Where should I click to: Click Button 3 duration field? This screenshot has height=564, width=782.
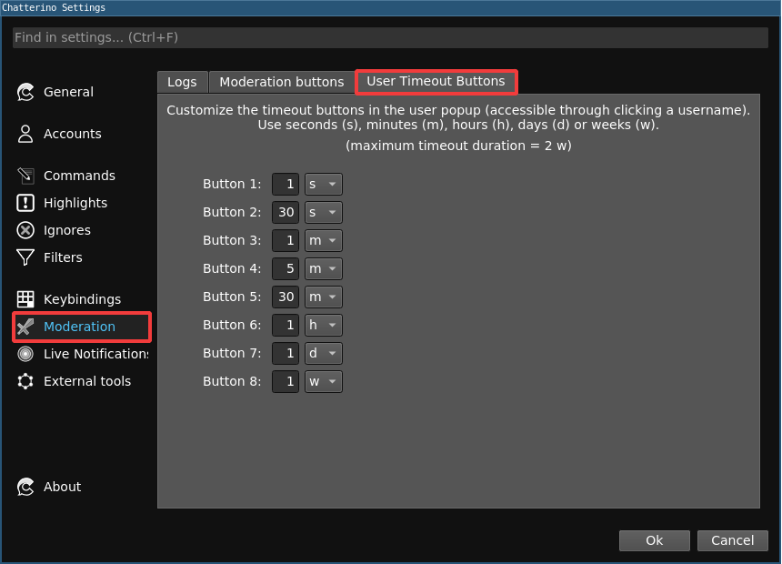click(286, 240)
